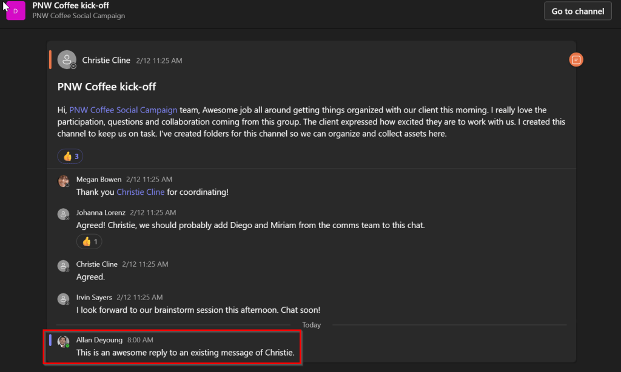Toggle thumbs up reaction with 3 likes
The width and height of the screenshot is (621, 372).
pos(70,156)
